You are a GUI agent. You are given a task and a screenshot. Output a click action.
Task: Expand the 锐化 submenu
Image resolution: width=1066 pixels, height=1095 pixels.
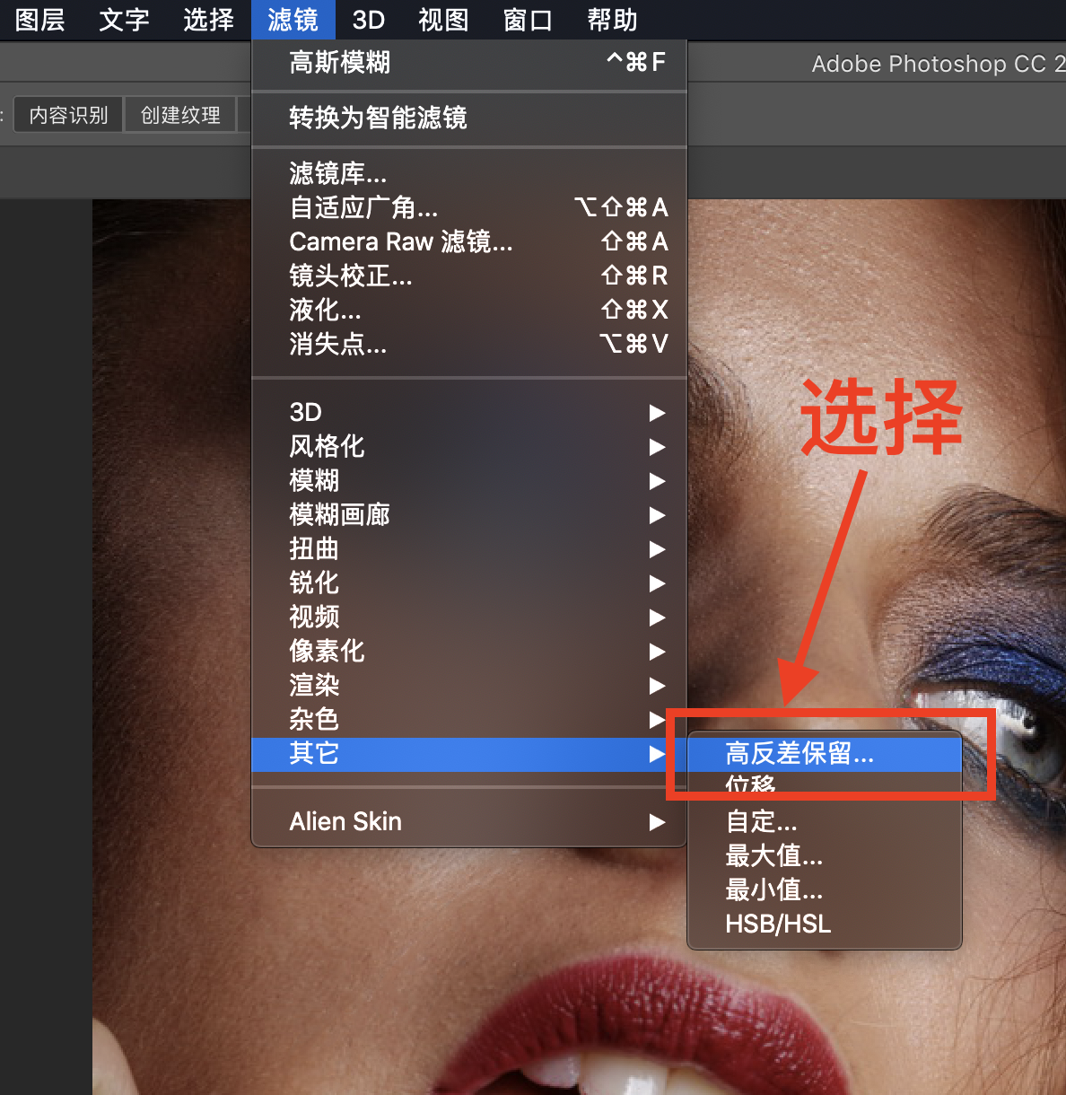point(469,583)
